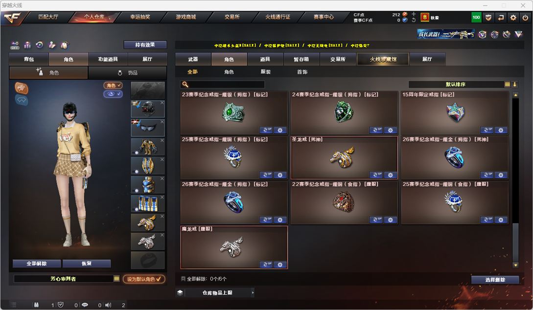This screenshot has width=533, height=310.
Task: Click the 全部解除 button under character
Action: pyautogui.click(x=37, y=264)
